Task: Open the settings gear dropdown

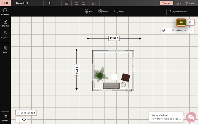Action: [x=179, y=3]
